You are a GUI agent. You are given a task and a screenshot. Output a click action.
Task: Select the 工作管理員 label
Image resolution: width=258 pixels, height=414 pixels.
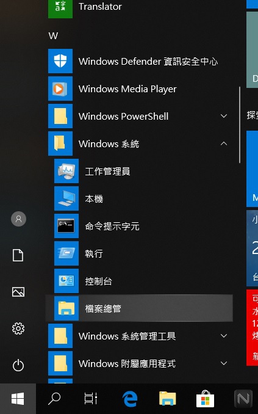pyautogui.click(x=107, y=171)
